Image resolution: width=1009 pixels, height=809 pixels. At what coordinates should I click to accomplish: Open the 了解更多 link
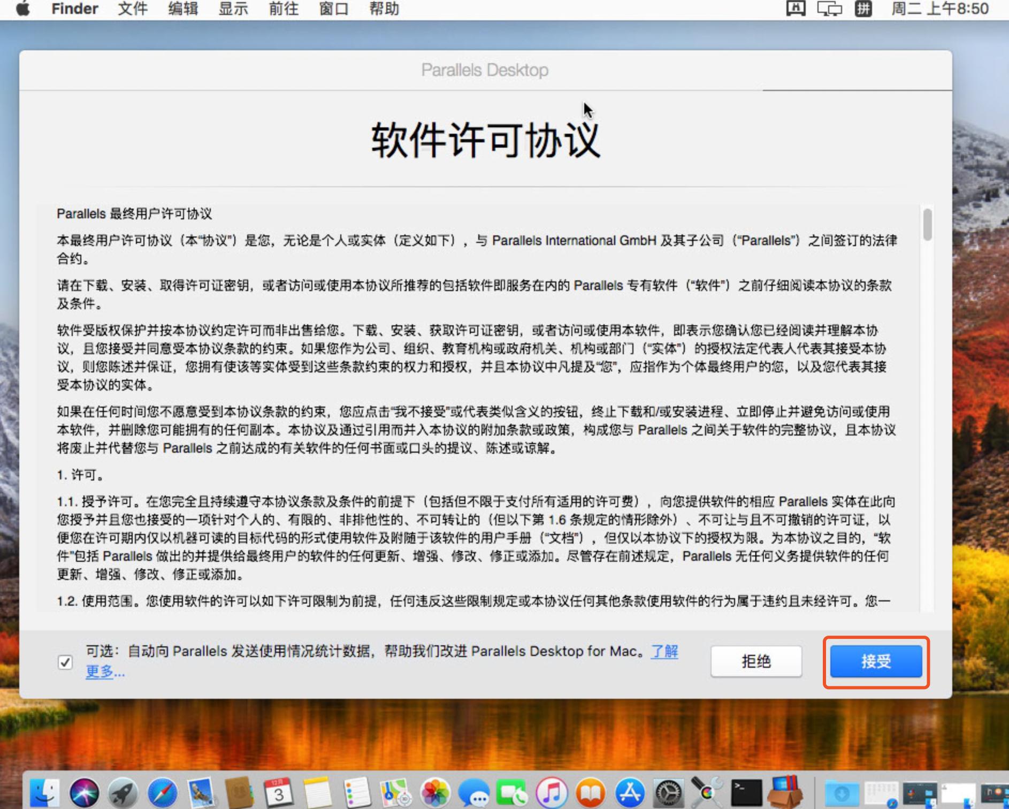[664, 652]
